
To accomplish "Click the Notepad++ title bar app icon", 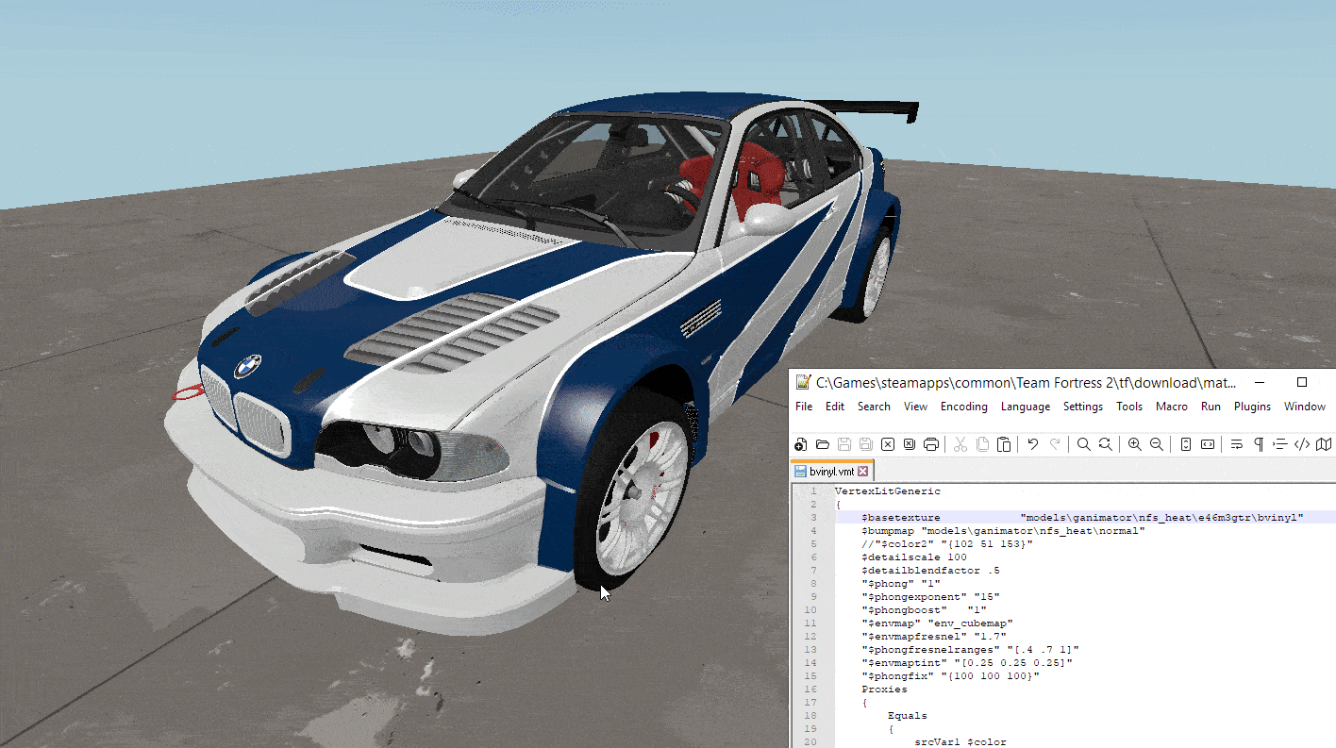I will (803, 382).
